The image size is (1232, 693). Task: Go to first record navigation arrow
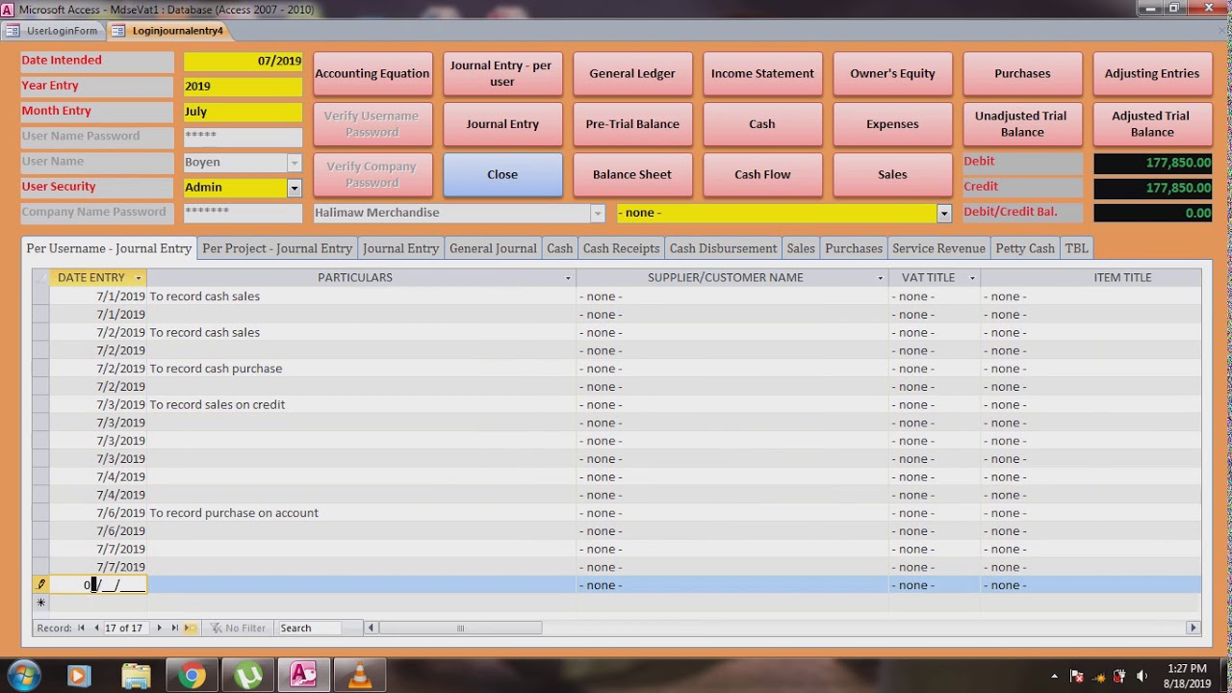coord(82,629)
